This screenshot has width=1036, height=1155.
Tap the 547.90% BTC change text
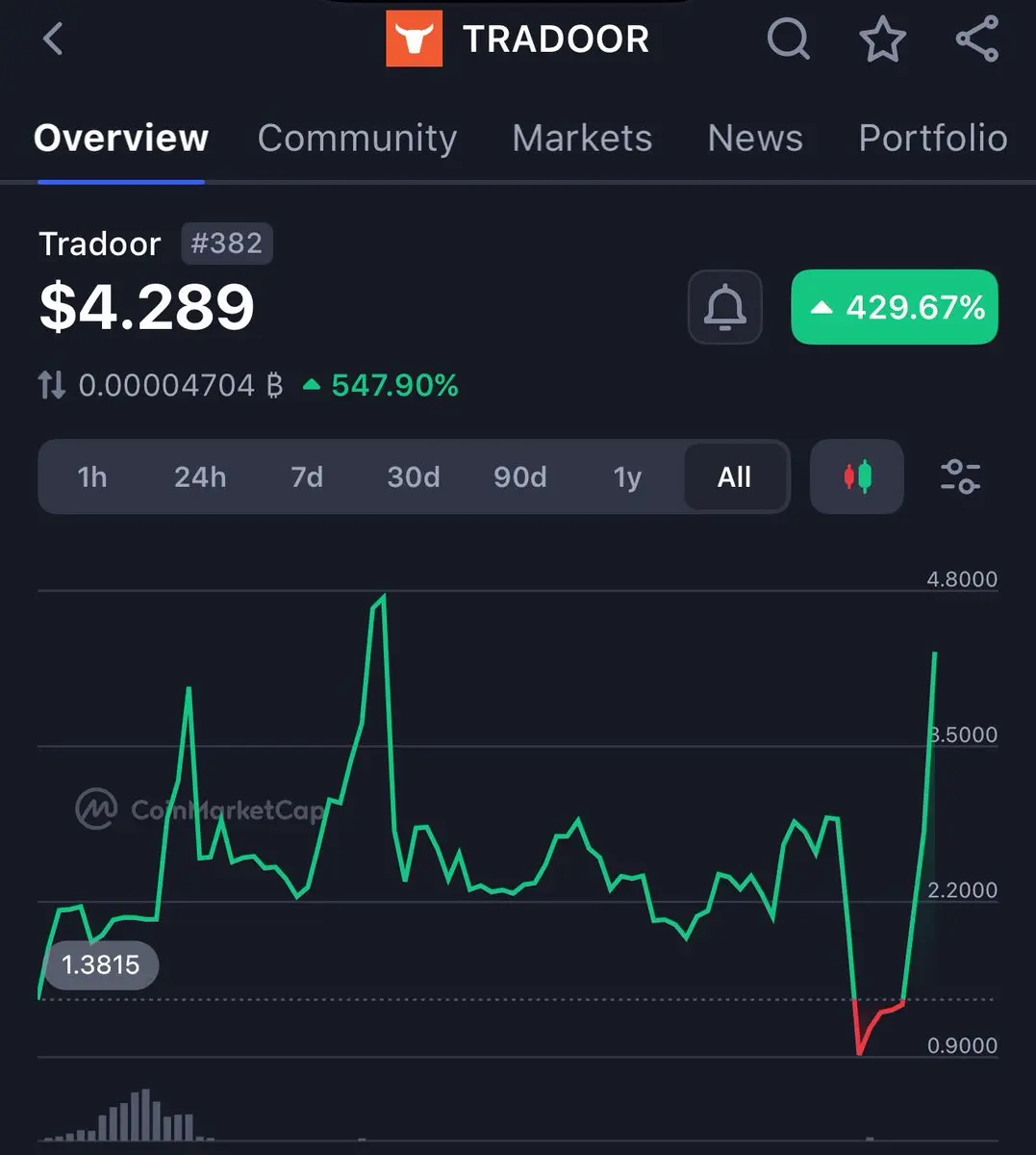(x=382, y=386)
